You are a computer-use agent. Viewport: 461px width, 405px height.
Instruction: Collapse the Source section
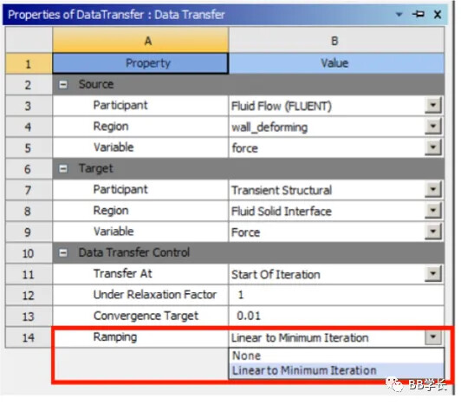(x=63, y=85)
